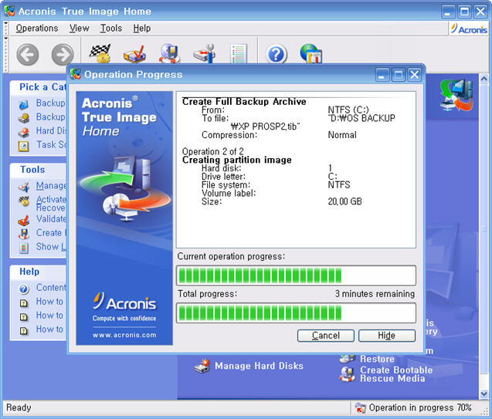This screenshot has width=492, height=419.
Task: Click the Acronis logo at the menu bar's end
Action: click(x=469, y=29)
